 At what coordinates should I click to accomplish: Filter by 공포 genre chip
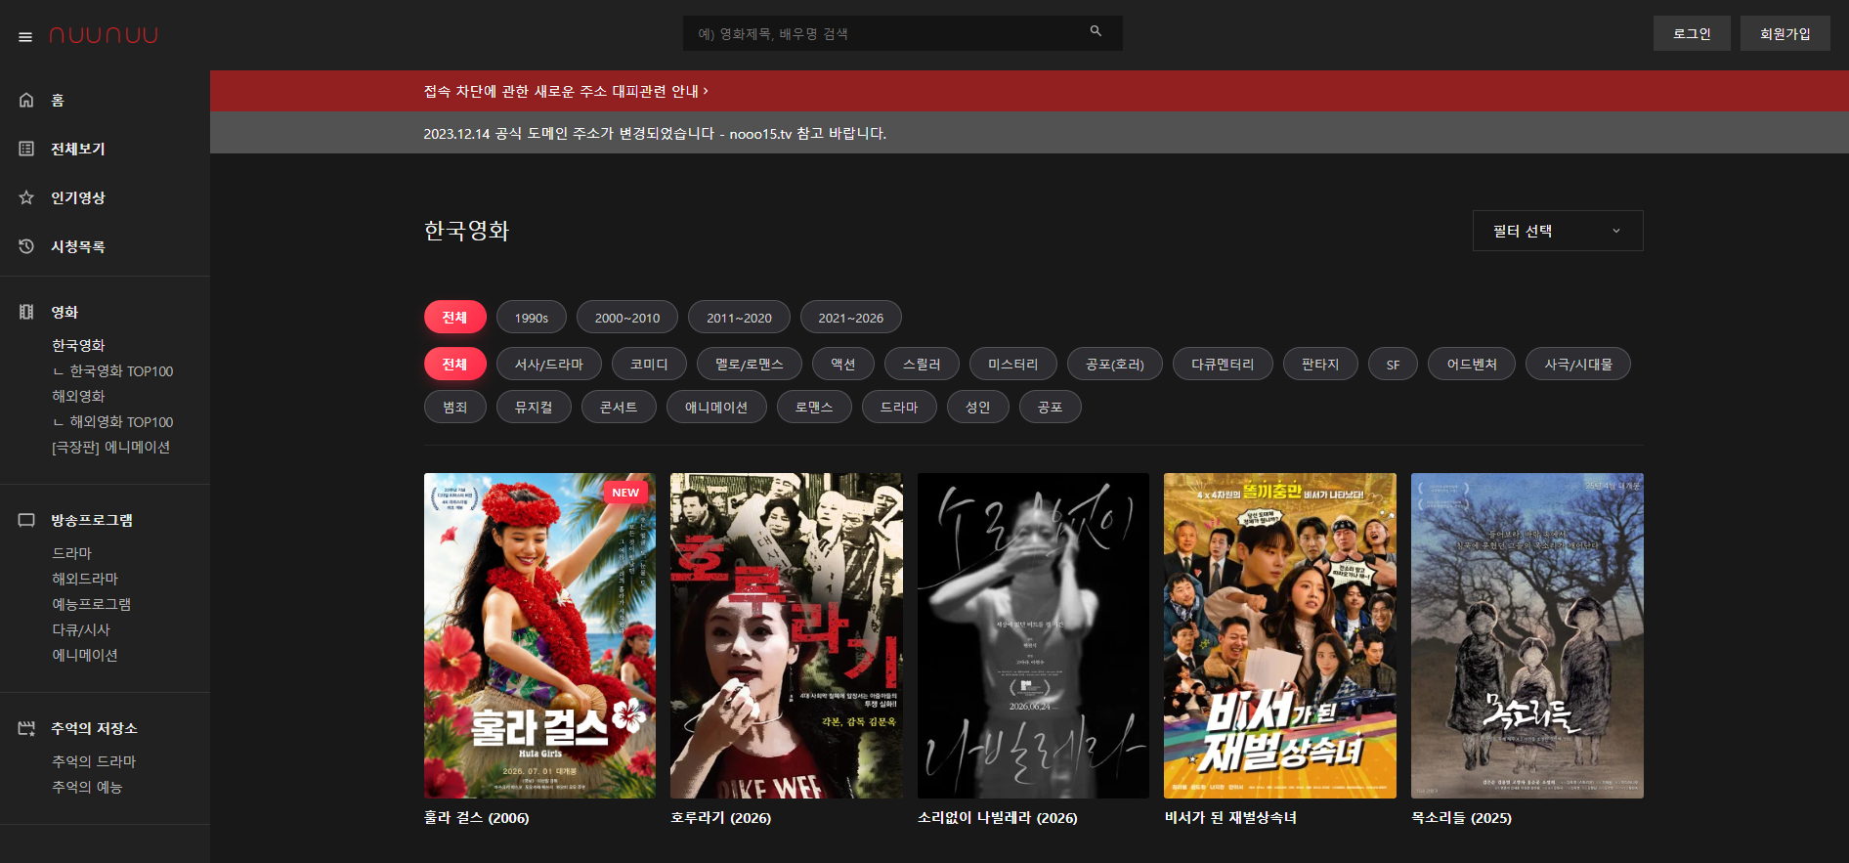tap(1051, 407)
